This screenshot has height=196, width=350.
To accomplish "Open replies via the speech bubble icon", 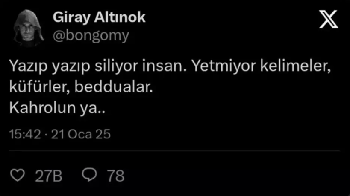I will [89, 174].
